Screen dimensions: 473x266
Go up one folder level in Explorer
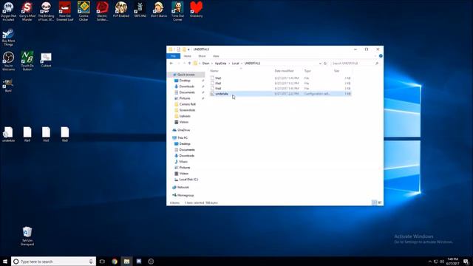click(x=189, y=64)
